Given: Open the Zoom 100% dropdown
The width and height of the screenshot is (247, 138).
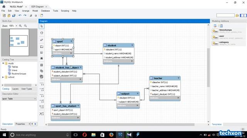Looking at the screenshot, I should tap(16, 26).
